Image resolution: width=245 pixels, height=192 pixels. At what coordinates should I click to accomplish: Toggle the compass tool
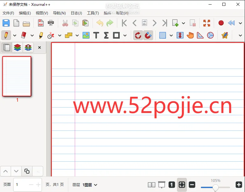pyautogui.click(x=210, y=35)
